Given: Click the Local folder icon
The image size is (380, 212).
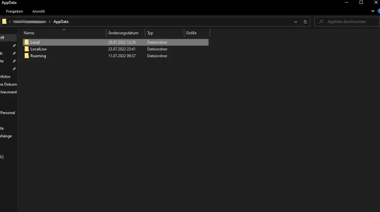Looking at the screenshot, I should (27, 42).
